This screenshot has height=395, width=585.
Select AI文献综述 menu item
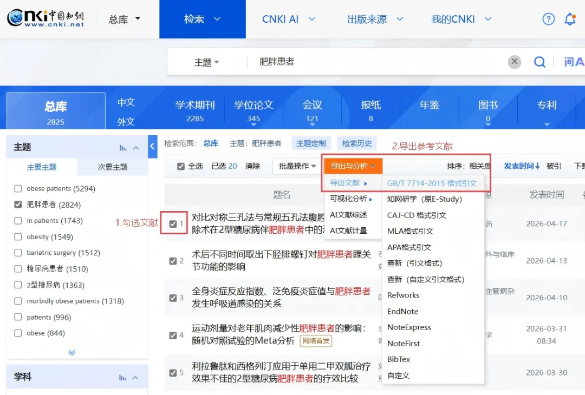(x=348, y=215)
